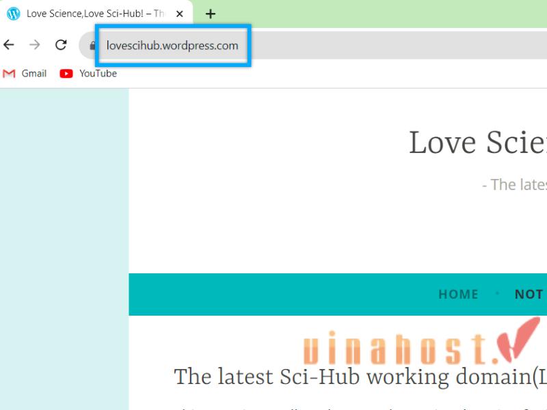This screenshot has width=547, height=410.
Task: Open the YouTube bookmark
Action: pos(88,74)
